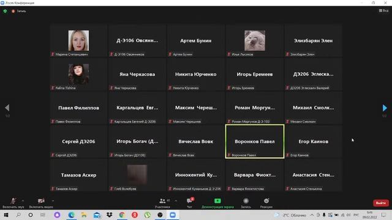Open Dropbox from taskbar

[x=109, y=215]
